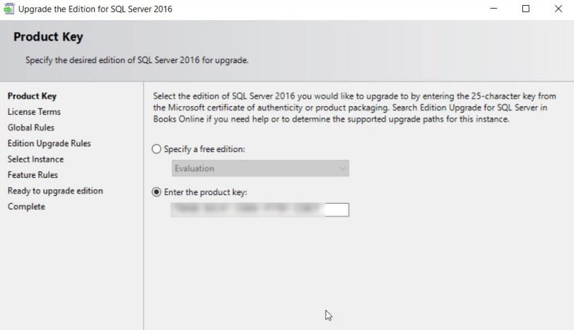Close the Upgrade Edition window
The height and width of the screenshot is (330, 574).
pos(558,9)
